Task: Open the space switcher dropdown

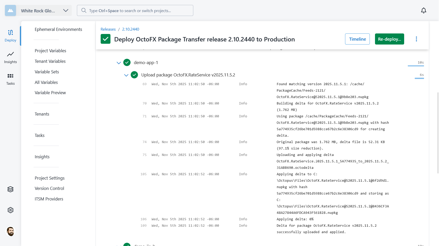Action: 66,11
